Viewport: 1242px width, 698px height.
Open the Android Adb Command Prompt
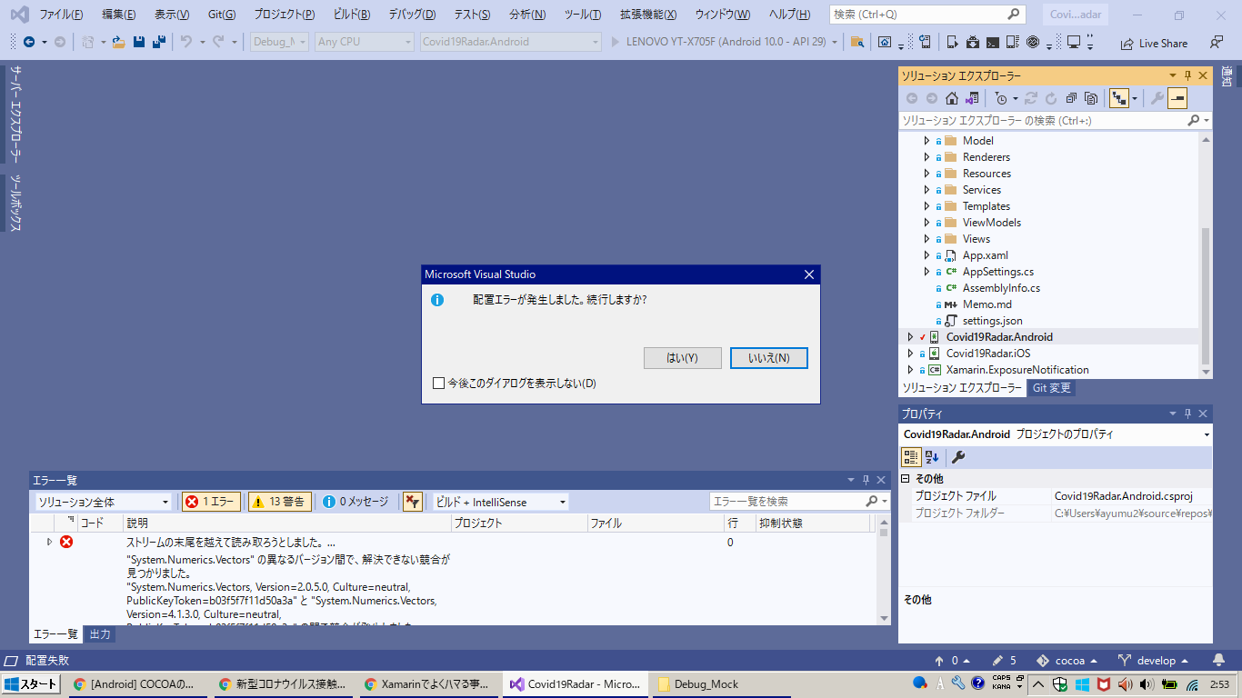click(x=993, y=42)
